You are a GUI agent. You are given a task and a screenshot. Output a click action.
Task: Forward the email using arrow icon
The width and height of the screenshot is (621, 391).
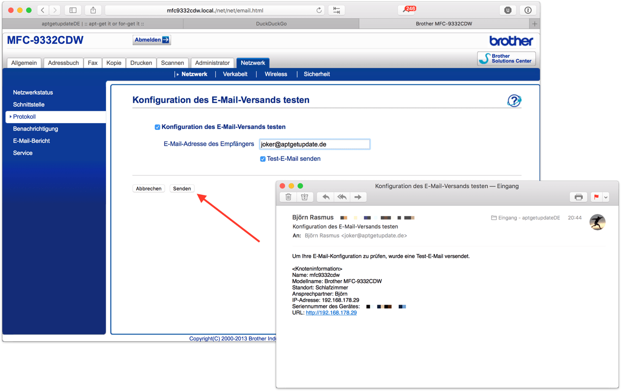[358, 197]
